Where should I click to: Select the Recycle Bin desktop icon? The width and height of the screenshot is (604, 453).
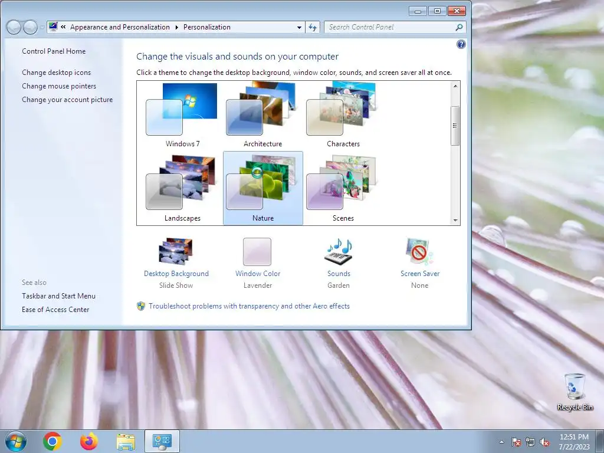(575, 392)
